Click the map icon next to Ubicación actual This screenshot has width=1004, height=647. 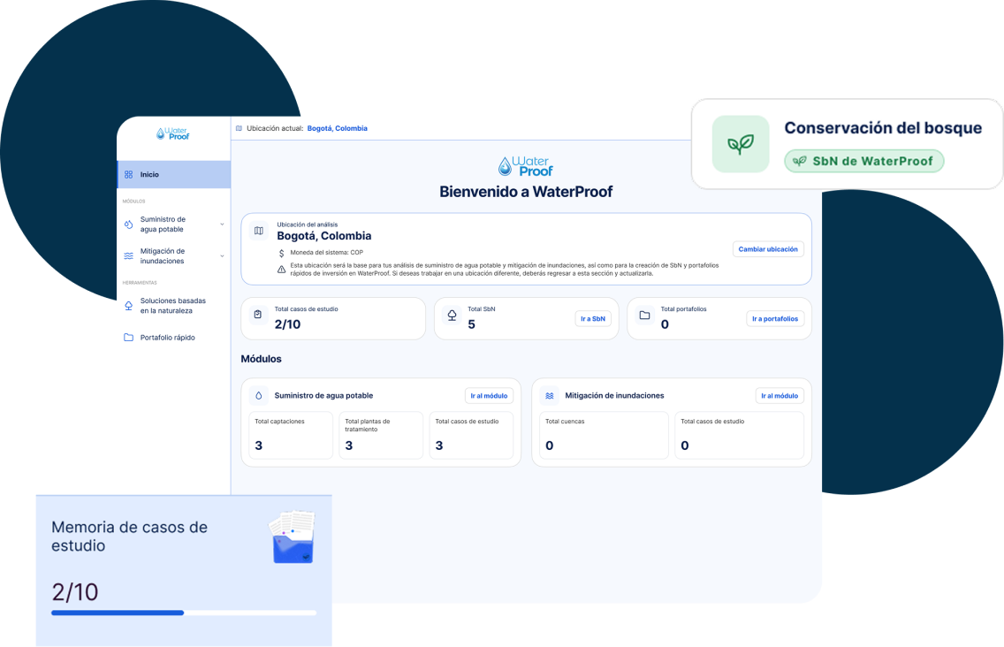point(239,128)
